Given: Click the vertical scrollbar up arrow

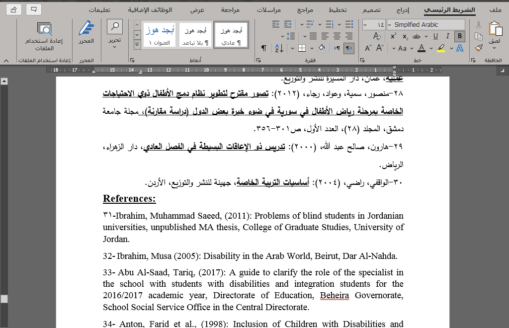Looking at the screenshot, I should point(4,81).
